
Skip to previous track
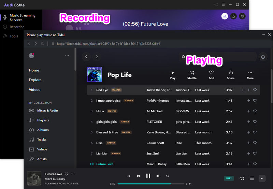click(139, 176)
